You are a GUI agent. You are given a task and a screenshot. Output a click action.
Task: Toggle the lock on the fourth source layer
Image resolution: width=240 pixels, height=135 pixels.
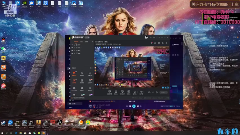[x=74, y=53]
